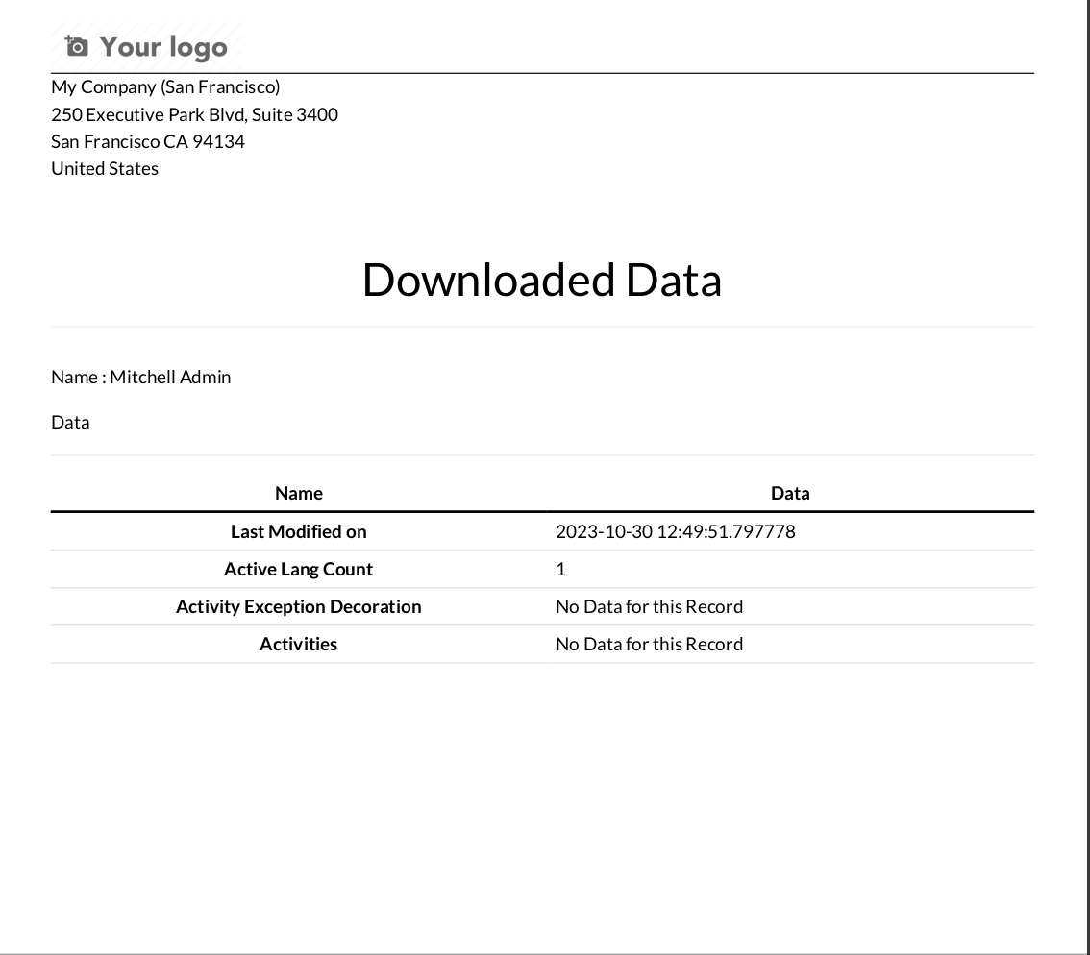Click the vertical page border at right edge
The image size is (1090, 955).
tap(1086, 480)
